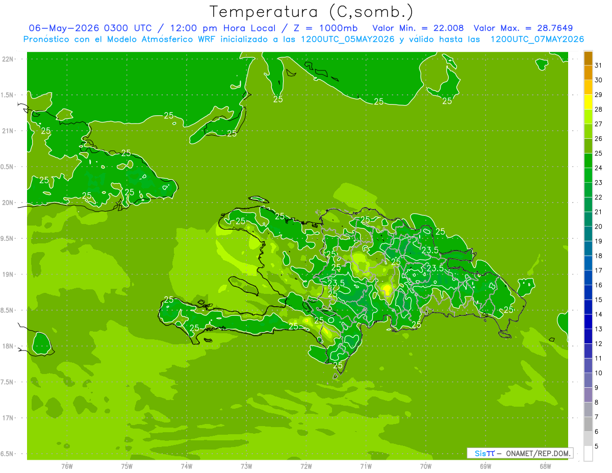
Task: Click the orange 31 color swatch in legend
Action: 588,59
